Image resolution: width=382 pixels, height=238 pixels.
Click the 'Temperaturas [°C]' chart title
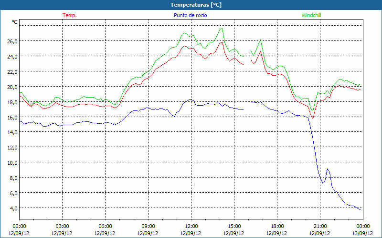[196, 5]
